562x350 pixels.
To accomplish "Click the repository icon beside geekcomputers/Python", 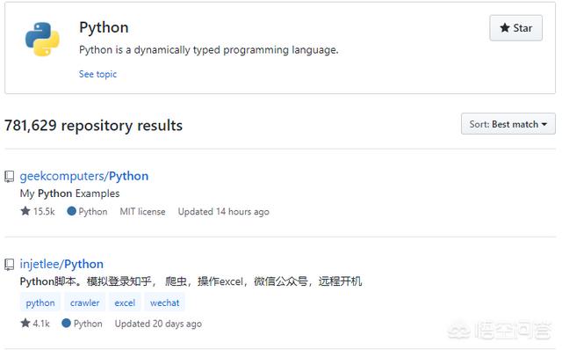I will [10, 176].
